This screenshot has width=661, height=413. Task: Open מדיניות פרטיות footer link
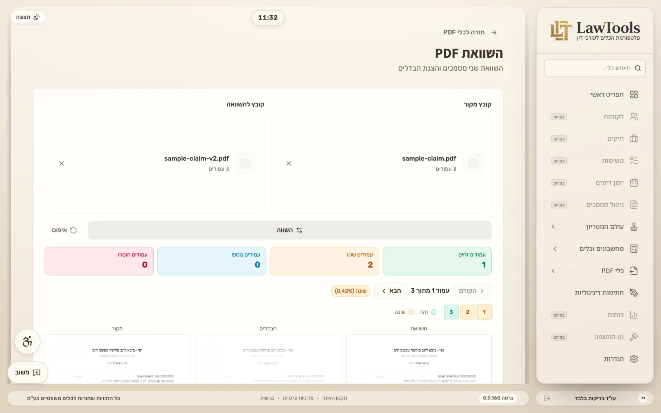point(298,398)
